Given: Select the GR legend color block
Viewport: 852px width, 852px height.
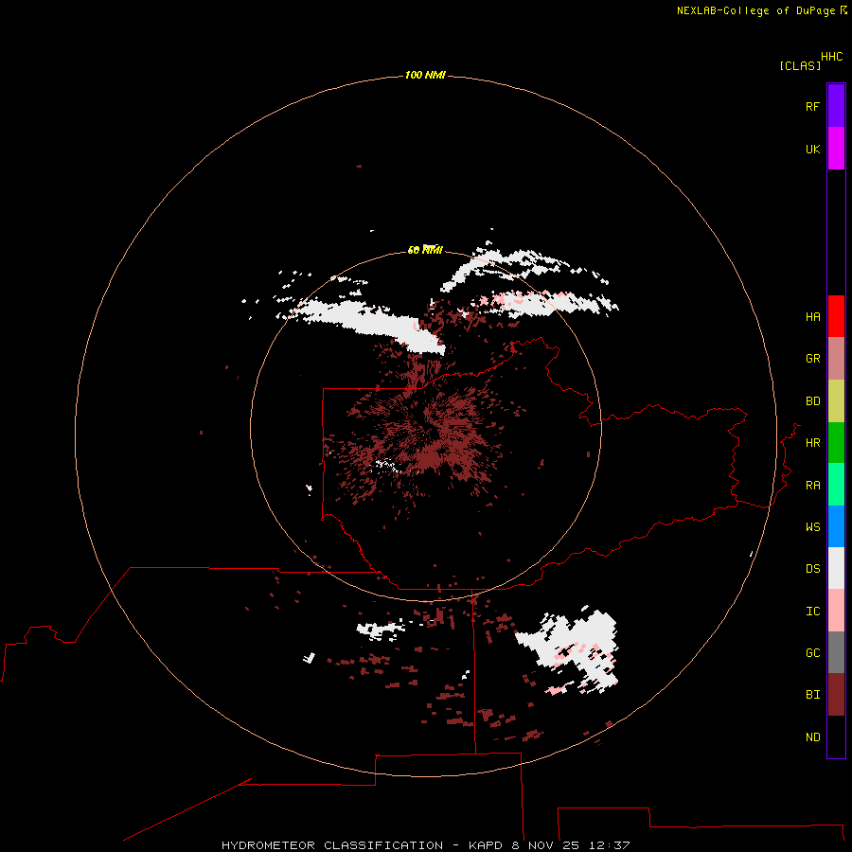Looking at the screenshot, I should (836, 359).
